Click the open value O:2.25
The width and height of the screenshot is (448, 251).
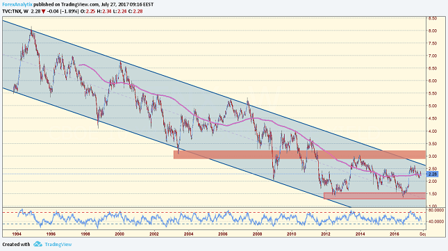click(x=88, y=11)
